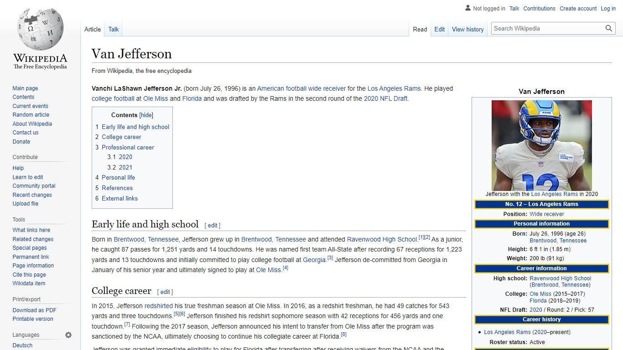This screenshot has width=623, height=350.
Task: Switch to the Deutsch language version
Action: pyautogui.click(x=22, y=345)
